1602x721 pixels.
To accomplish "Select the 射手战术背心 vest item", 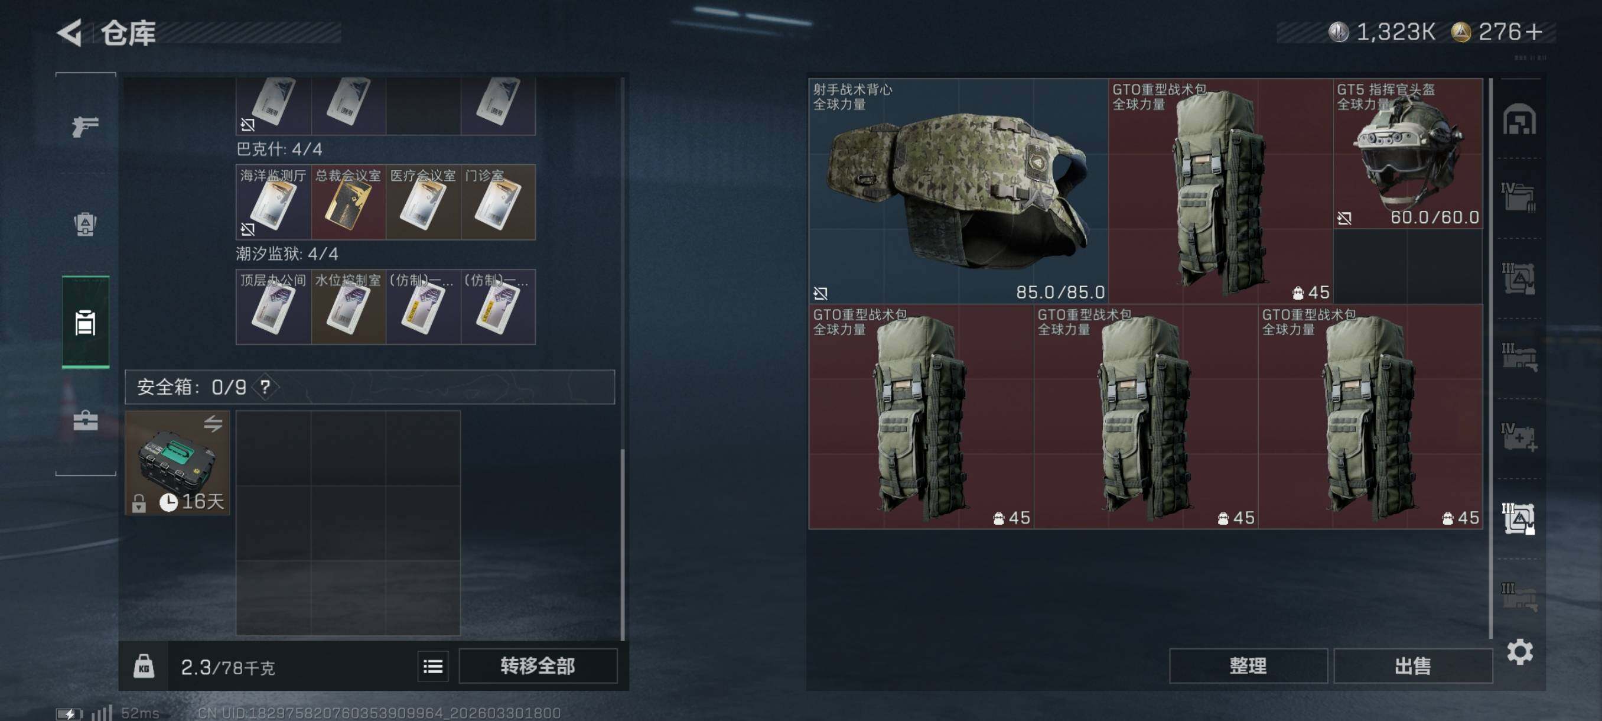I will pos(958,190).
